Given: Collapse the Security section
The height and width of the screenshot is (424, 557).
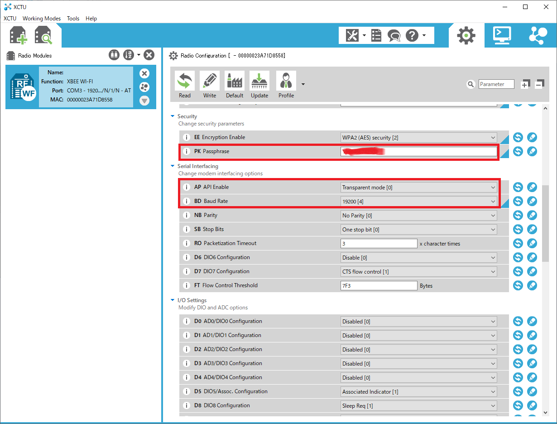Looking at the screenshot, I should [173, 116].
